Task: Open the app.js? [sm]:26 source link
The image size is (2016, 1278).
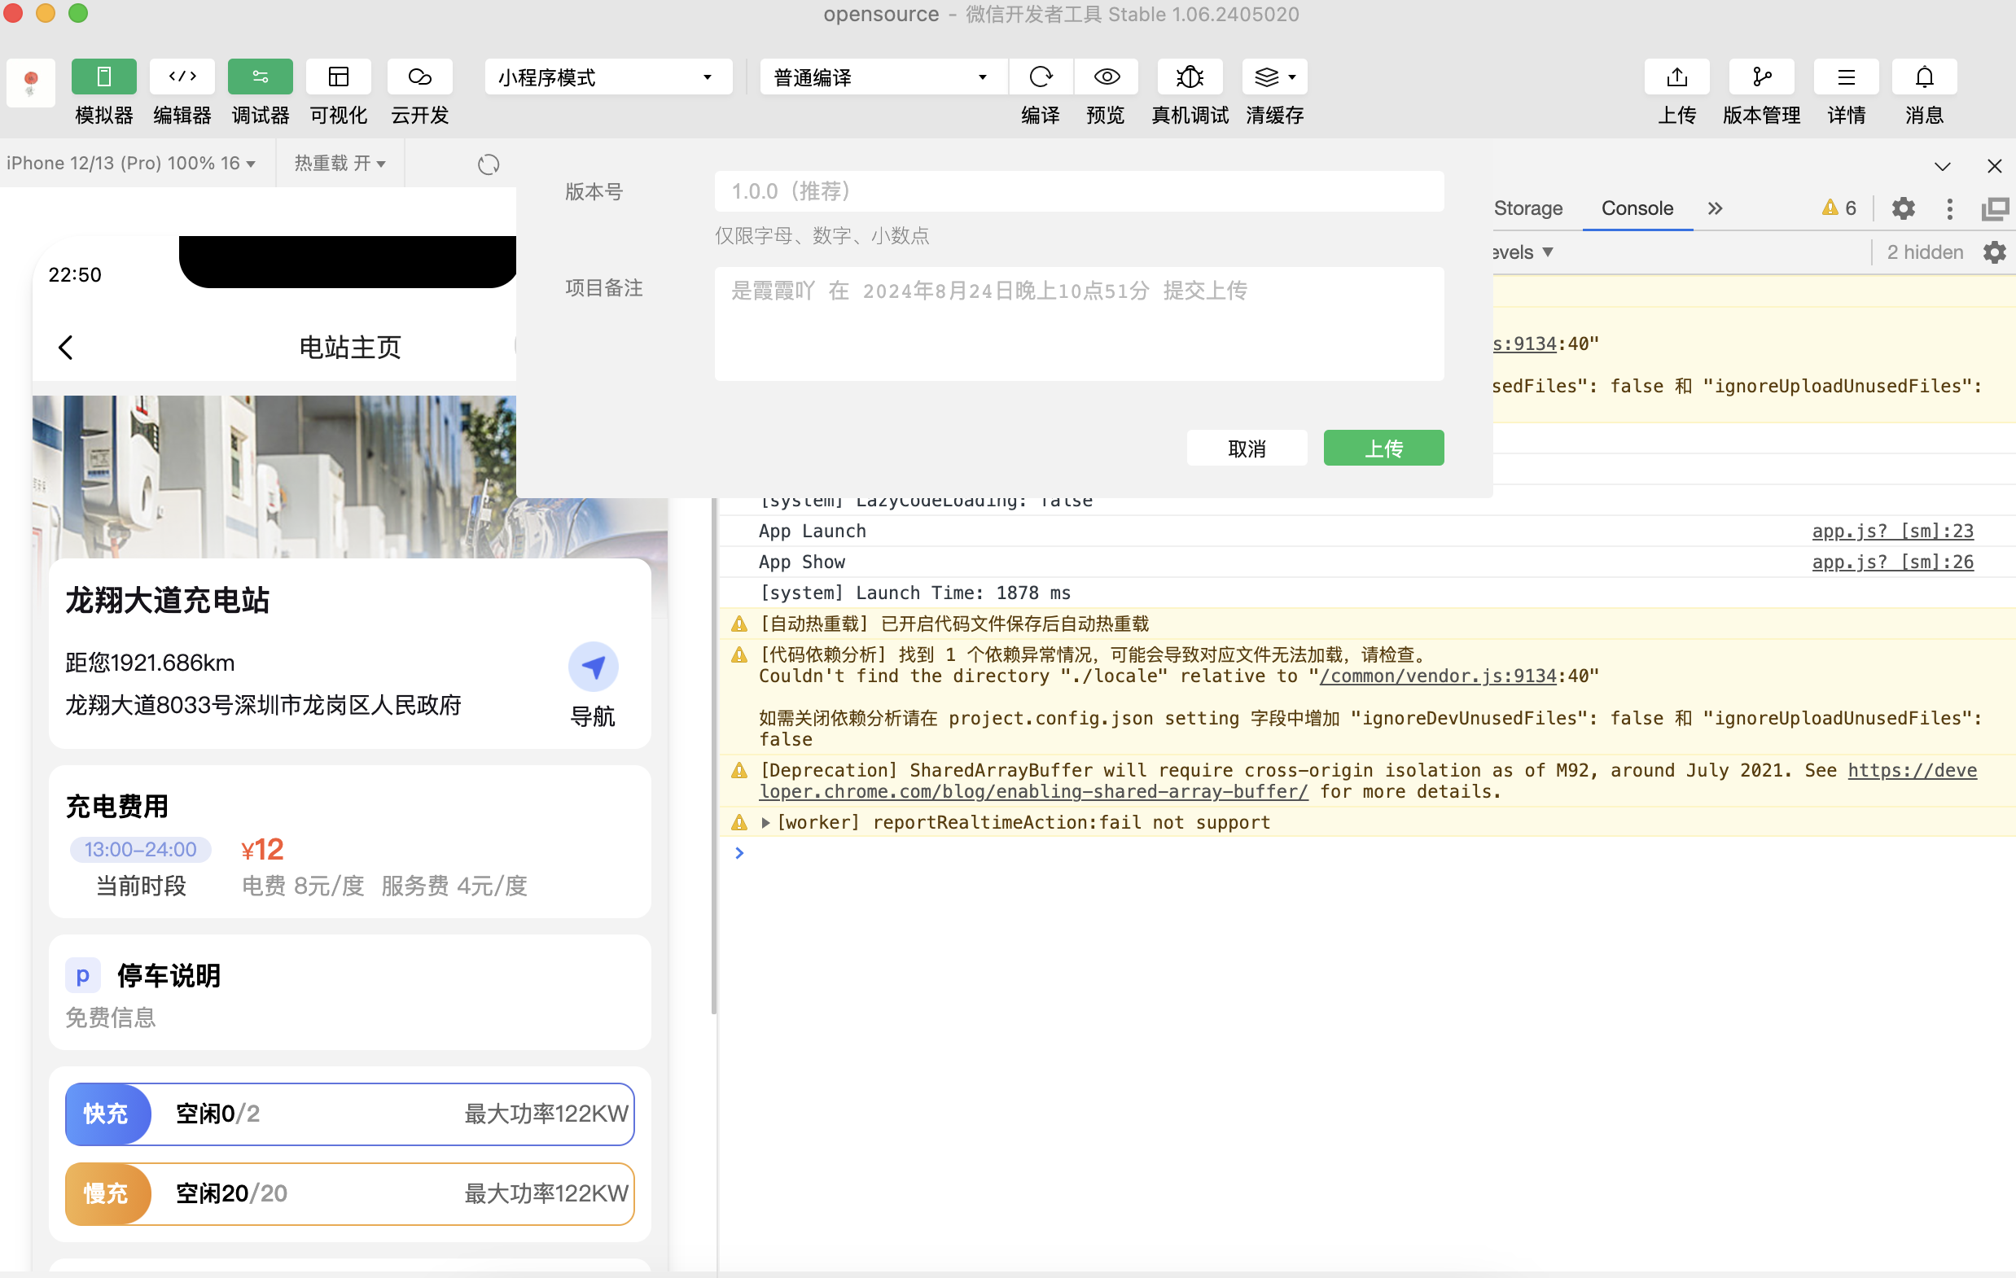Action: tap(1892, 562)
